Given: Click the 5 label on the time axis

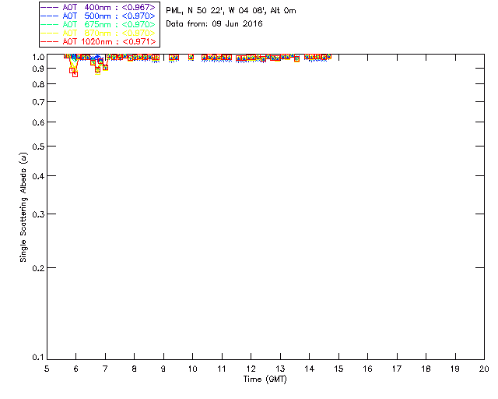Looking at the screenshot, I should coord(47,369).
